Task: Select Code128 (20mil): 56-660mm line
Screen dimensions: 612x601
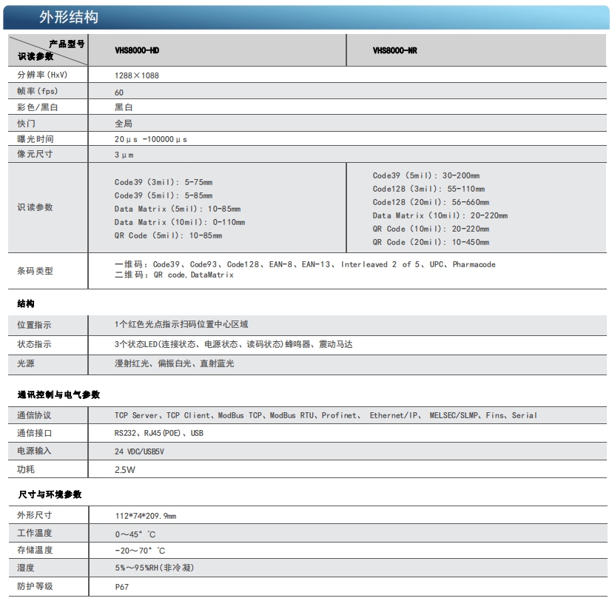Action: (x=431, y=202)
